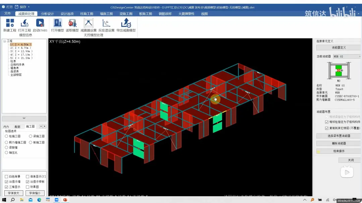Open the 当前消能器 VEN 03 dropdown
This screenshot has height=203, width=362.
tap(347, 57)
